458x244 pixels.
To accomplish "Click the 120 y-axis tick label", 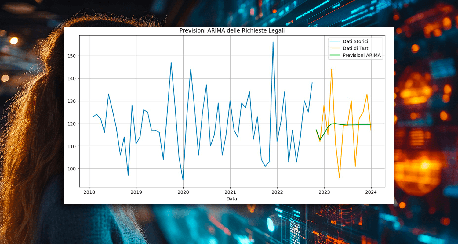I will pos(72,124).
